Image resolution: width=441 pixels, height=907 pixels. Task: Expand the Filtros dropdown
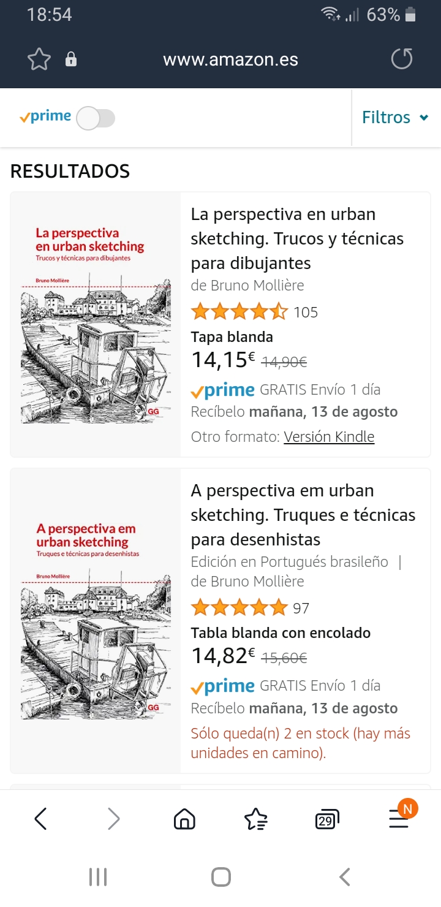click(395, 117)
